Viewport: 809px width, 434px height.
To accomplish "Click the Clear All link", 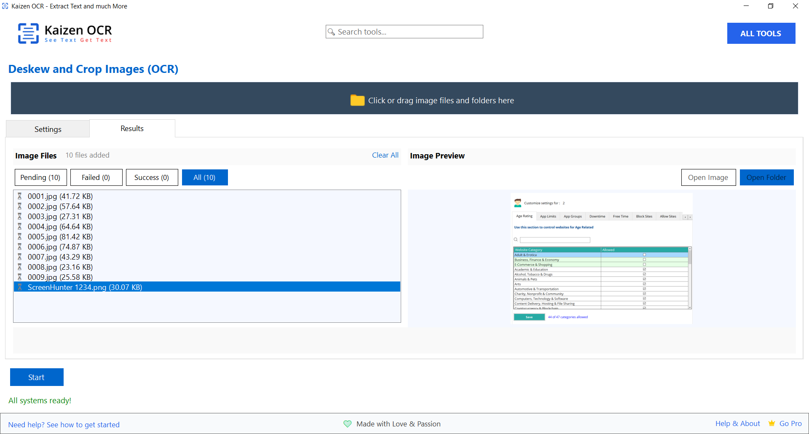I will click(x=385, y=155).
